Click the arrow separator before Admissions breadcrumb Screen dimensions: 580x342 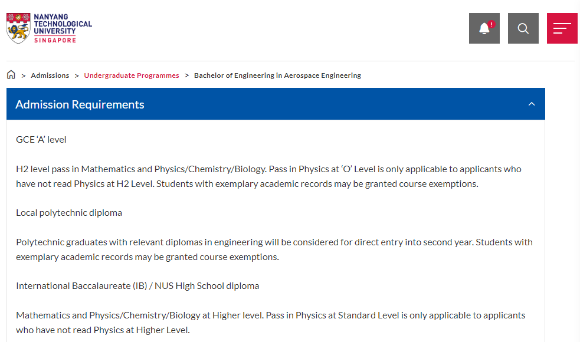coord(23,76)
